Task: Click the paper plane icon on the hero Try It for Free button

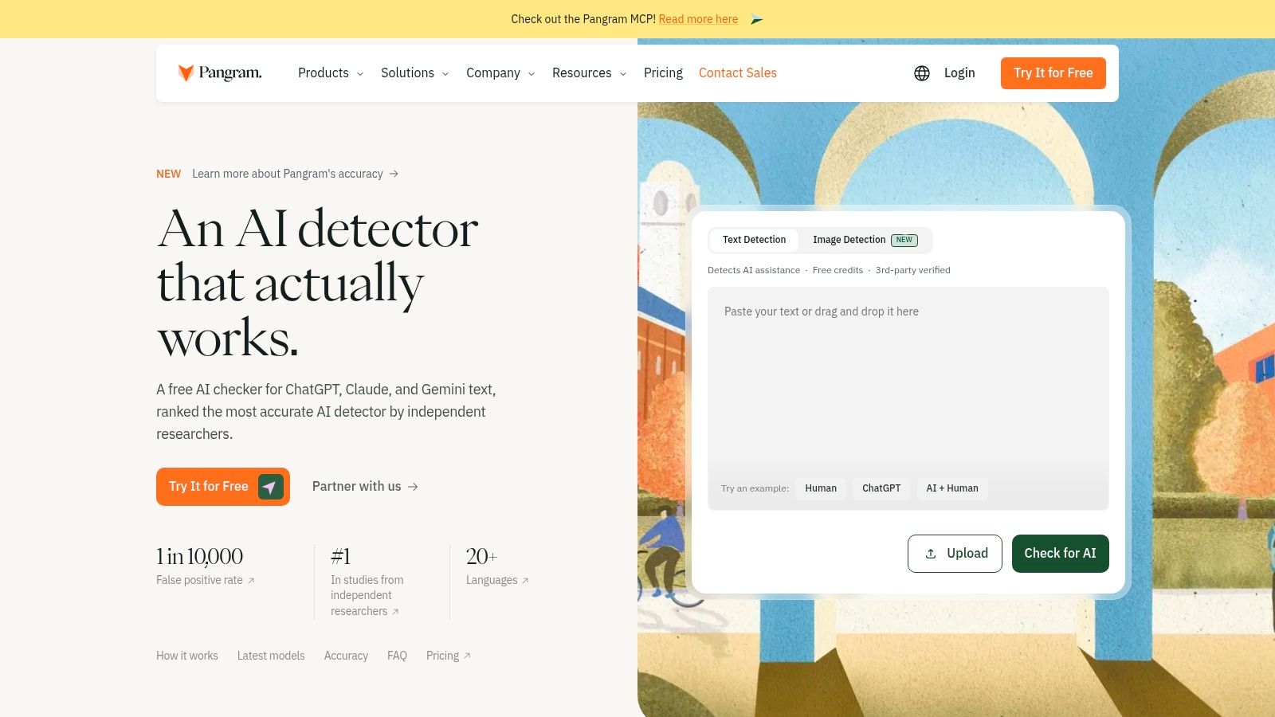Action: 271,487
